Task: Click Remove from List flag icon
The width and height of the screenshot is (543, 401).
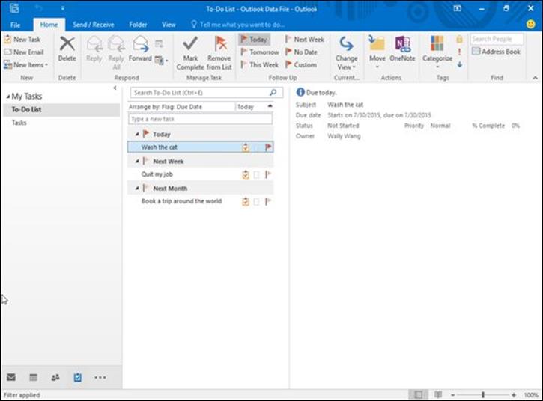Action: [x=220, y=44]
